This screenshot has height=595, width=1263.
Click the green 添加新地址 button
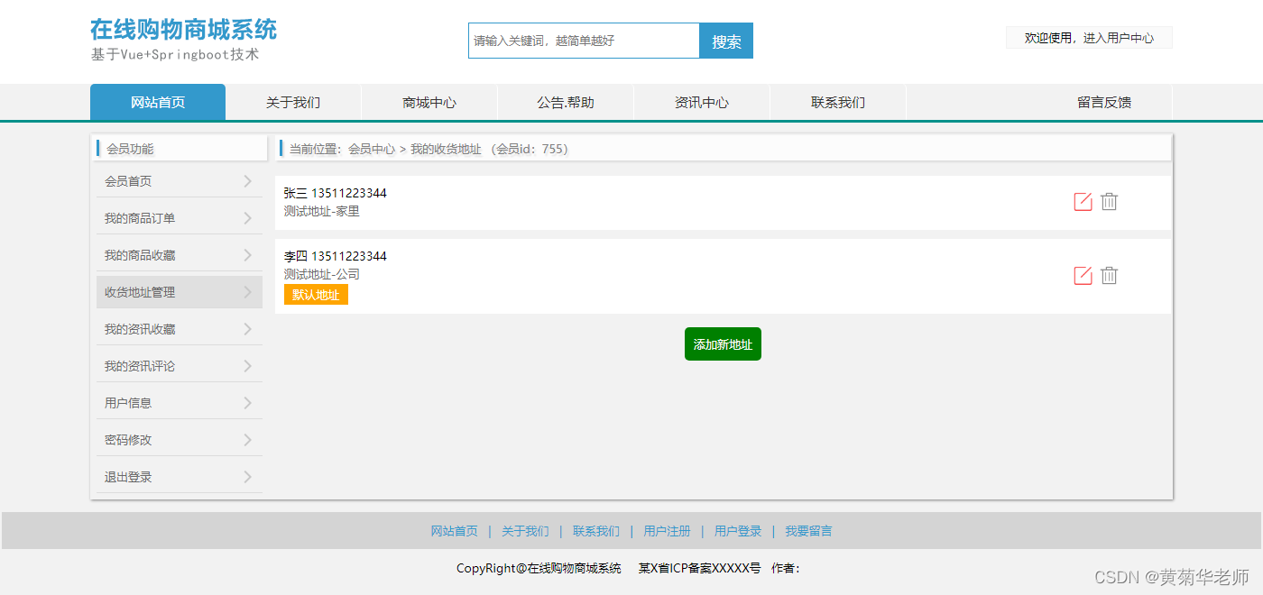(723, 343)
